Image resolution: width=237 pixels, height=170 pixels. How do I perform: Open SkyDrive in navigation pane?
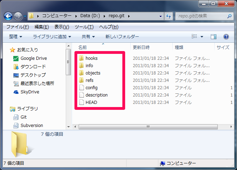pyautogui.click(x=30, y=92)
